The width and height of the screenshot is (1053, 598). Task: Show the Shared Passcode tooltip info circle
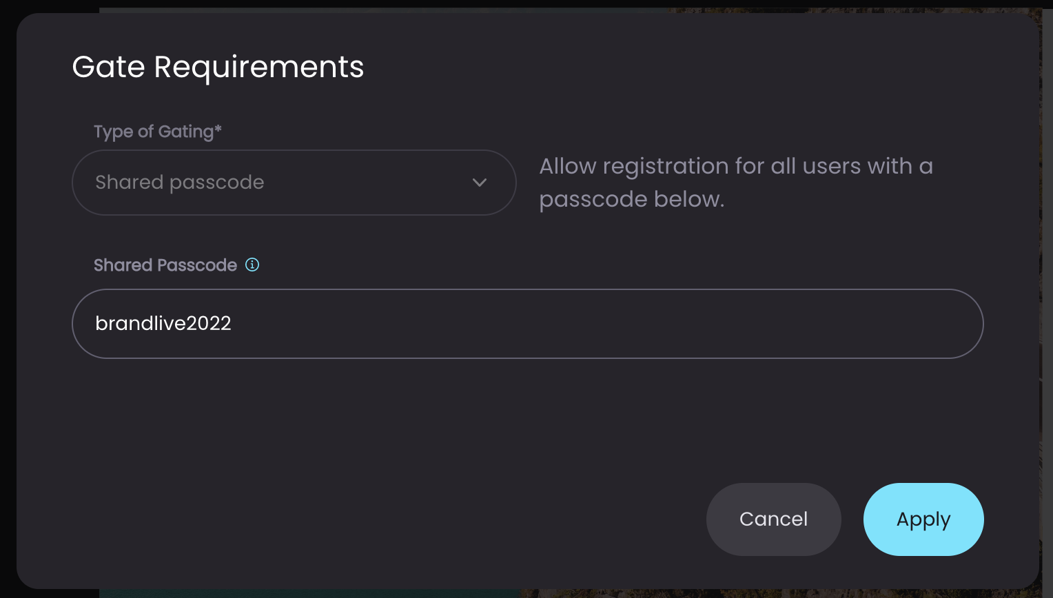[x=252, y=265]
